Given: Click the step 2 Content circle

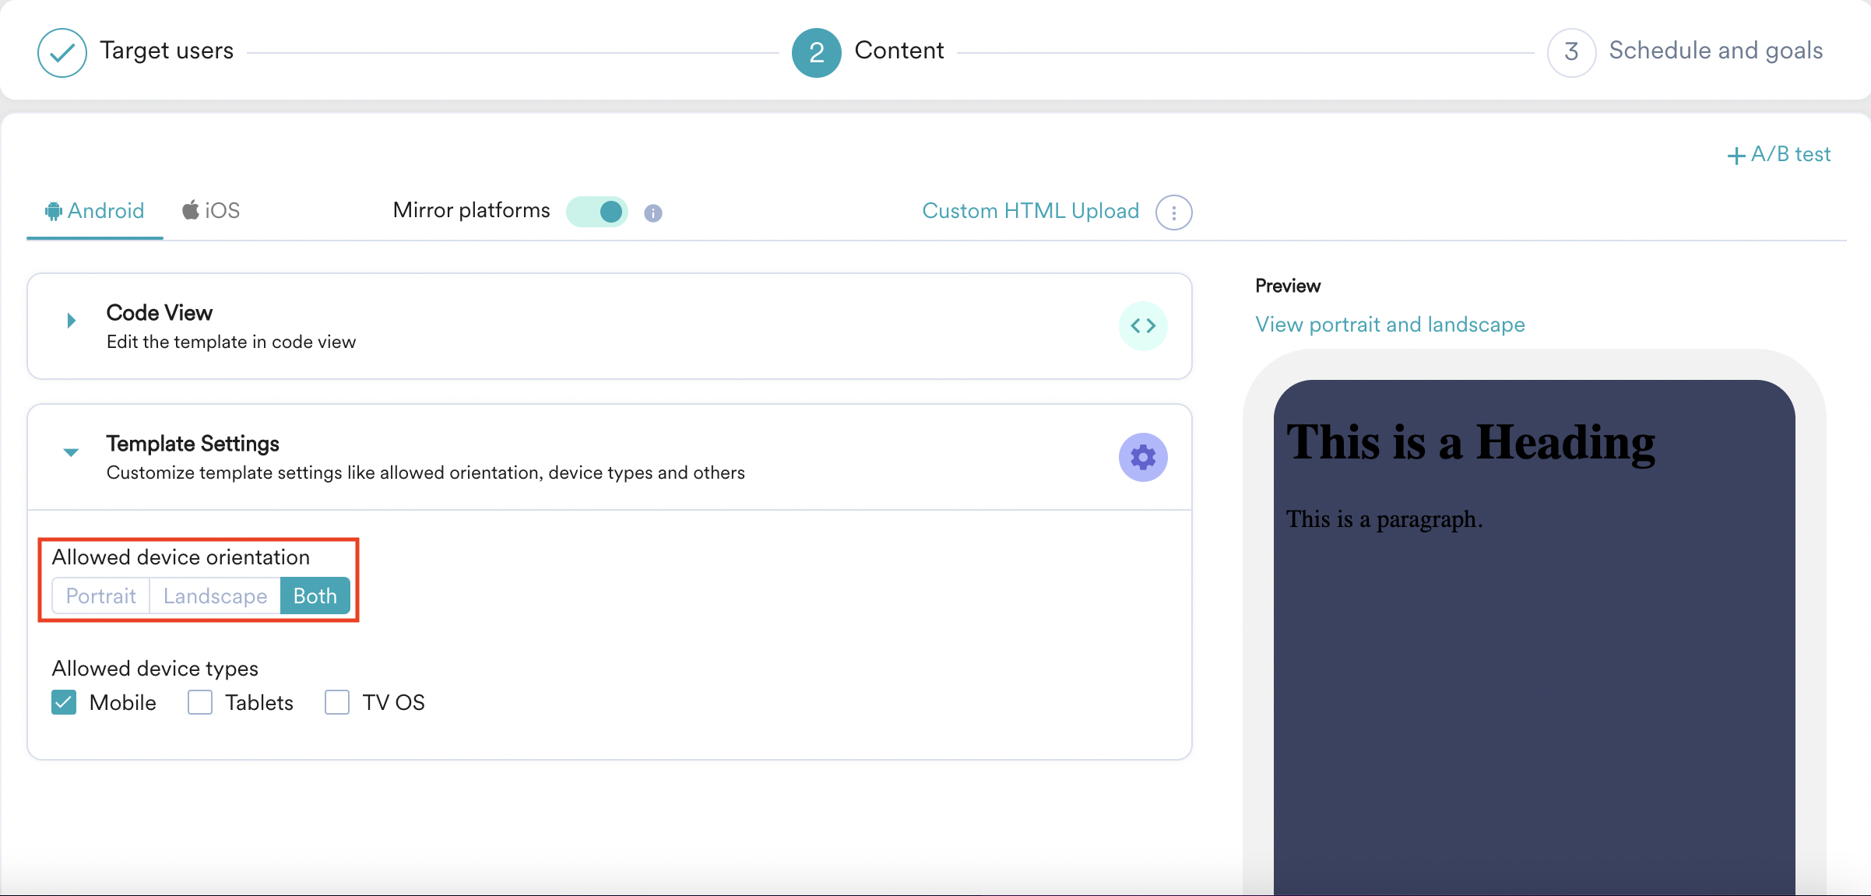Looking at the screenshot, I should 816,52.
